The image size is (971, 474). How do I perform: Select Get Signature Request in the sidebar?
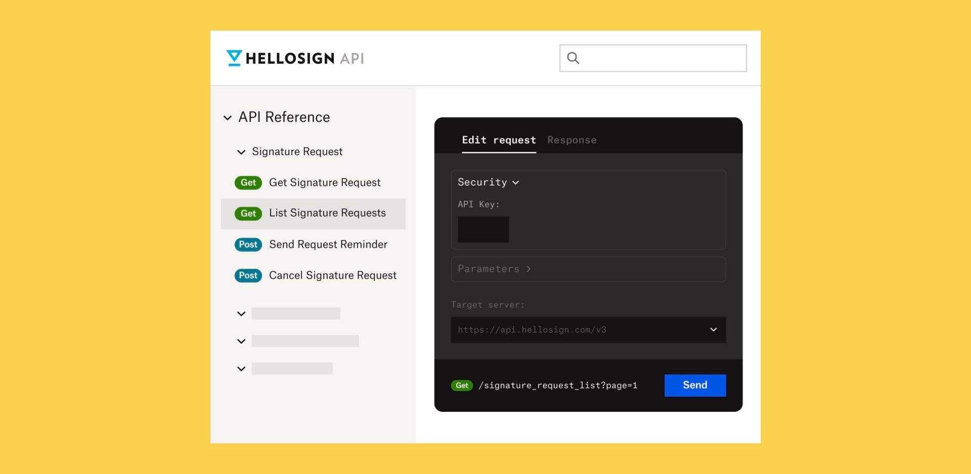pyautogui.click(x=325, y=182)
